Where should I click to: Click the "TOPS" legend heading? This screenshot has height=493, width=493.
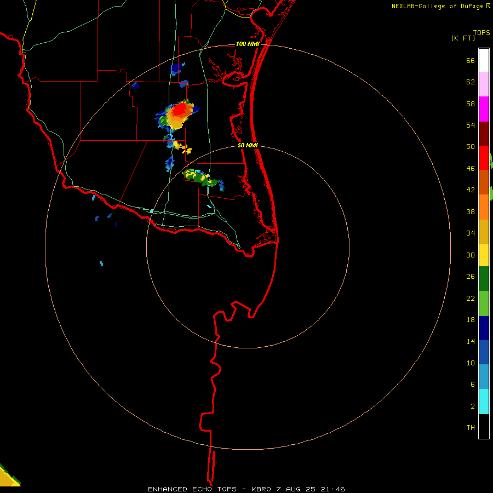481,32
